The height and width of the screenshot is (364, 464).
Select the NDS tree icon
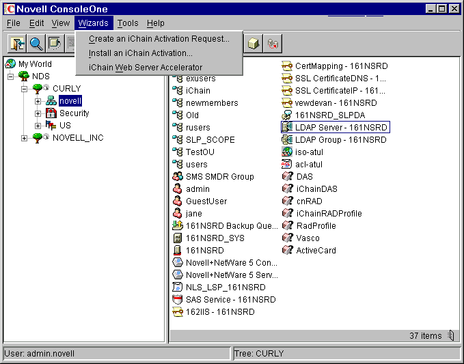(24, 76)
